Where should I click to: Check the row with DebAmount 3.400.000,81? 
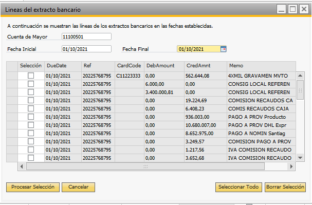[31, 92]
